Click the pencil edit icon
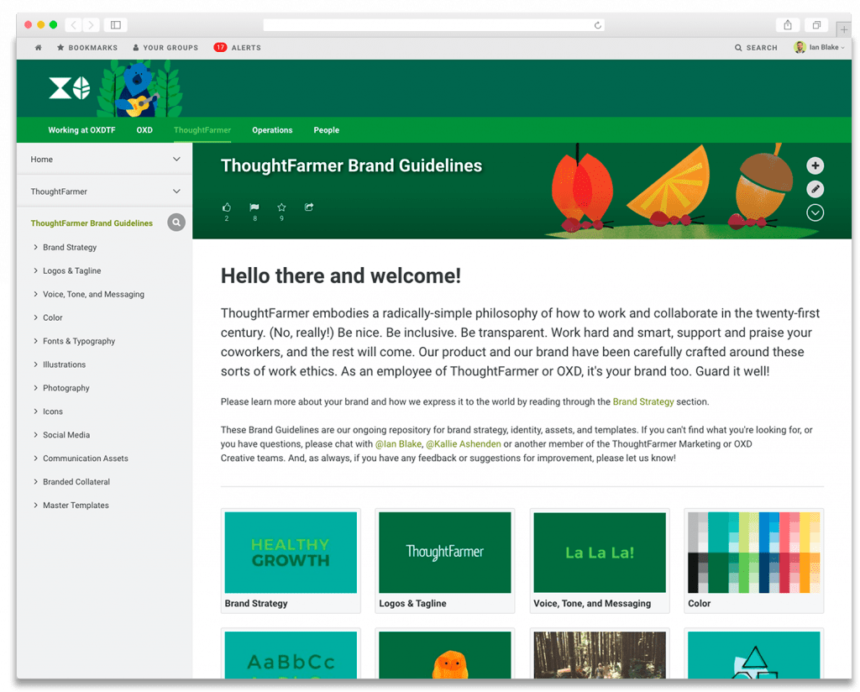The height and width of the screenshot is (692, 860). pyautogui.click(x=815, y=189)
